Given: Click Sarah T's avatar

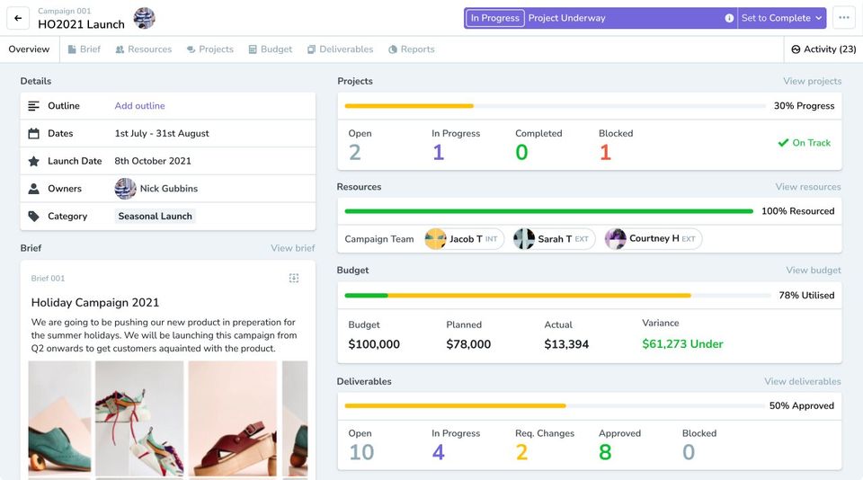Looking at the screenshot, I should (x=524, y=239).
